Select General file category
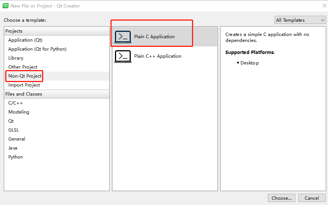Viewport: 328px width, 205px height. click(17, 139)
